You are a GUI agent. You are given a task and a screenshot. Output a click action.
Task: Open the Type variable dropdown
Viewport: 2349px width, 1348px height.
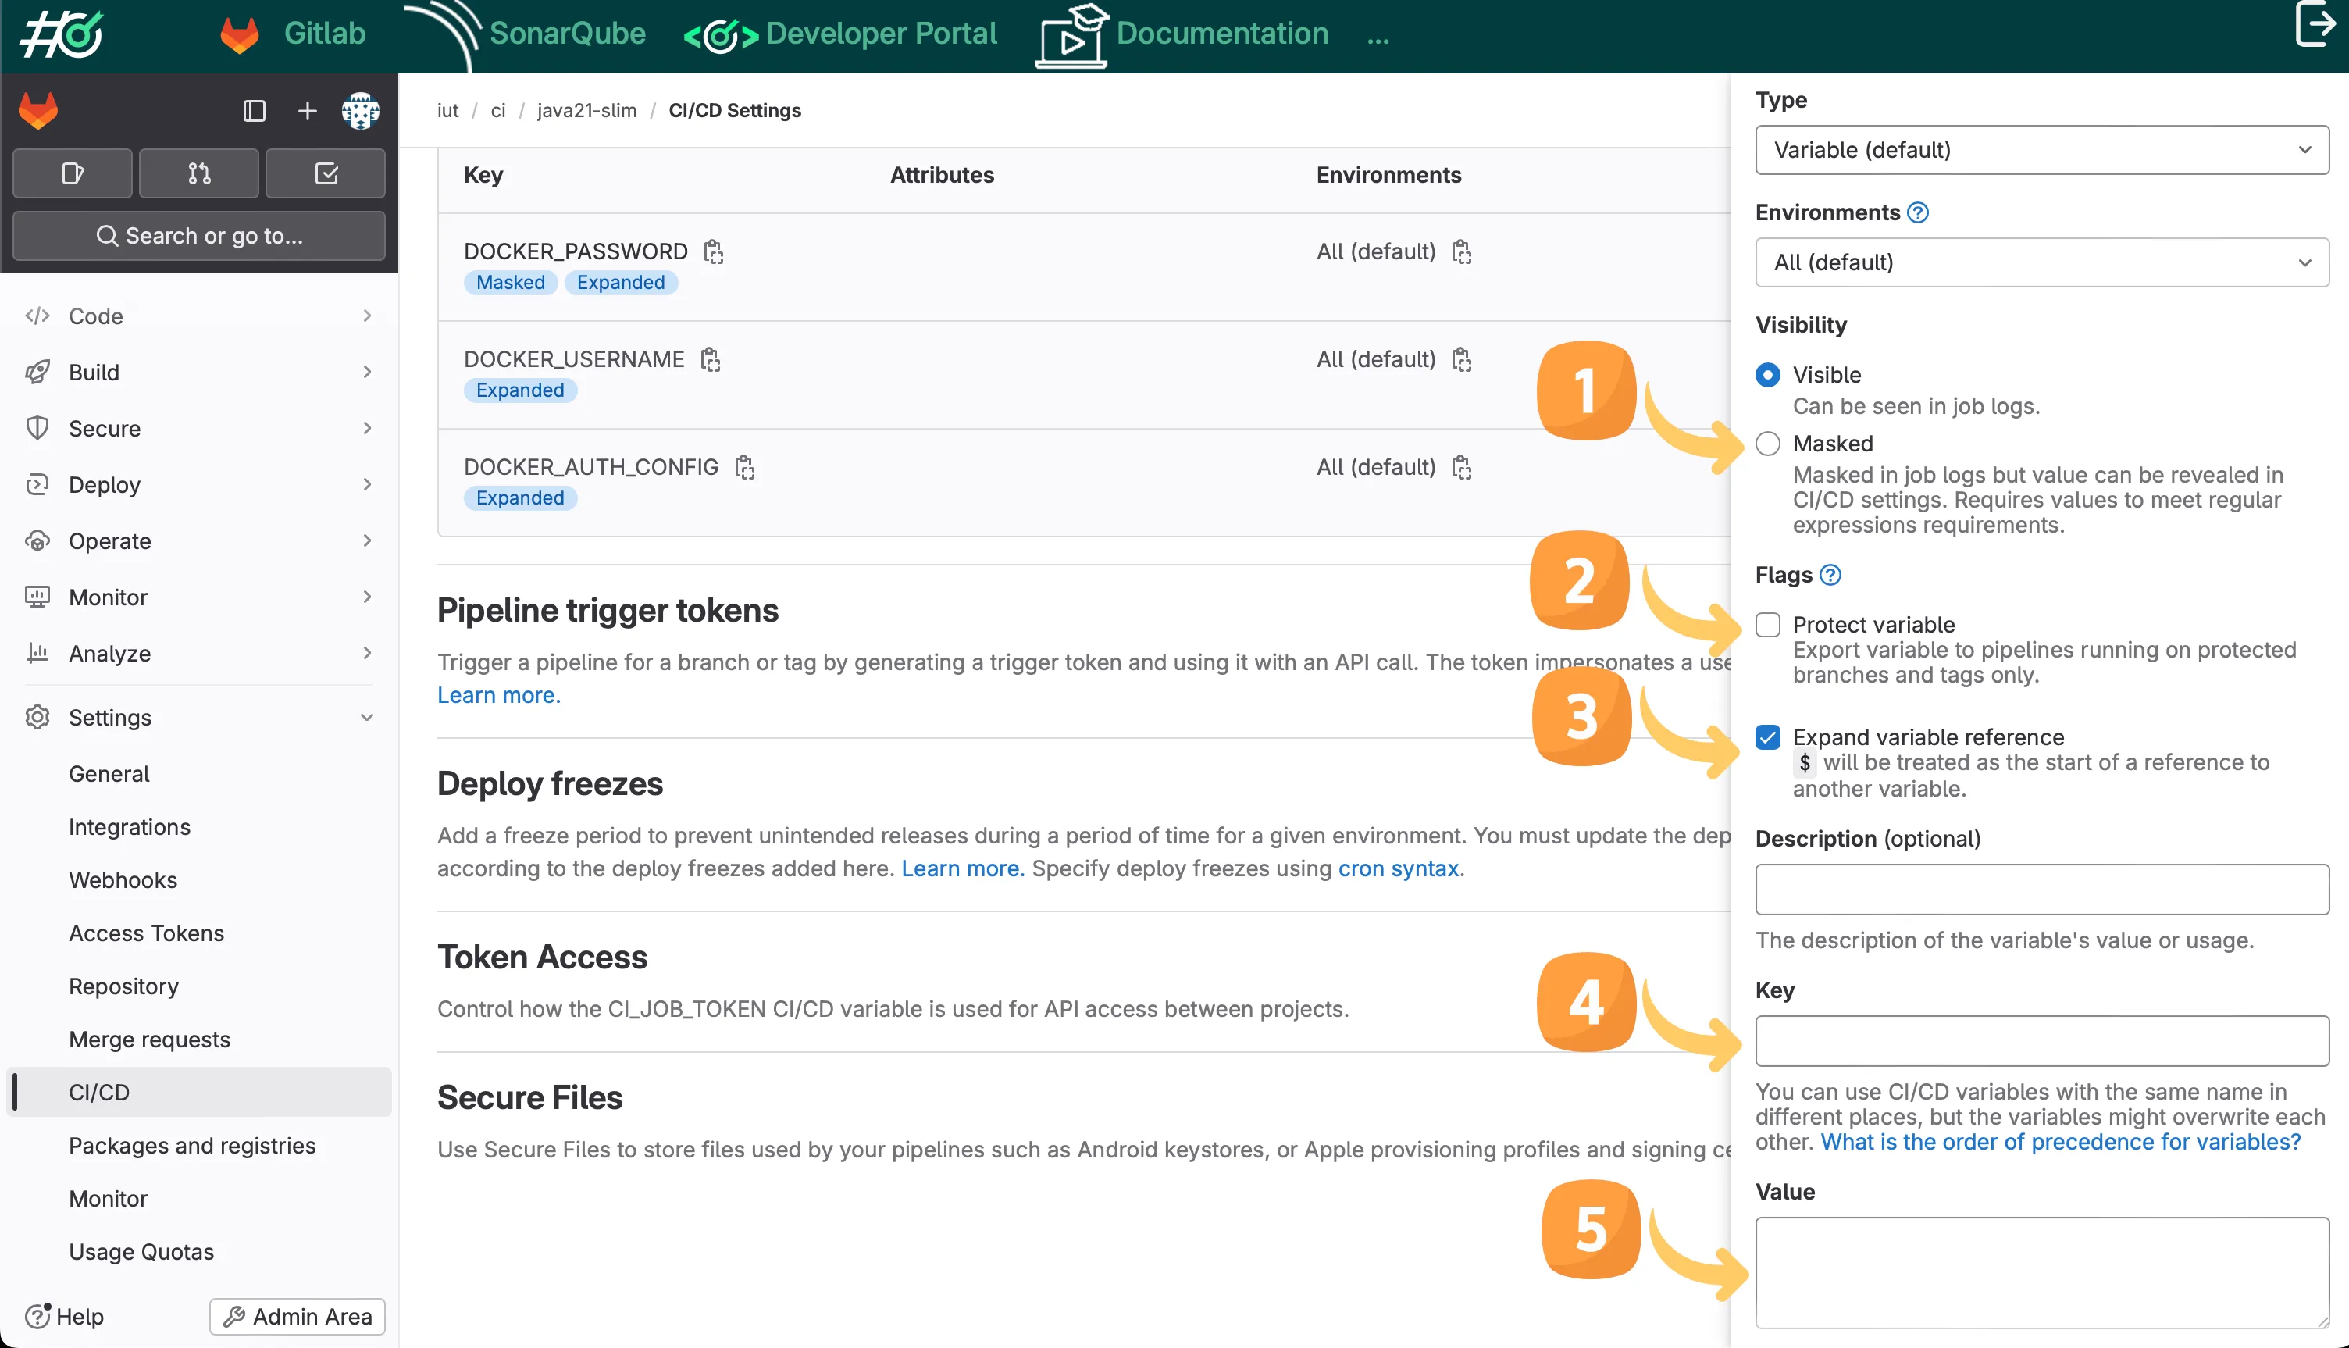tap(2042, 150)
